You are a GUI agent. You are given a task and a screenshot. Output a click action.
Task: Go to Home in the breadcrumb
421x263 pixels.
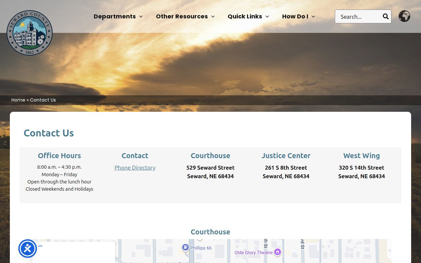point(18,100)
